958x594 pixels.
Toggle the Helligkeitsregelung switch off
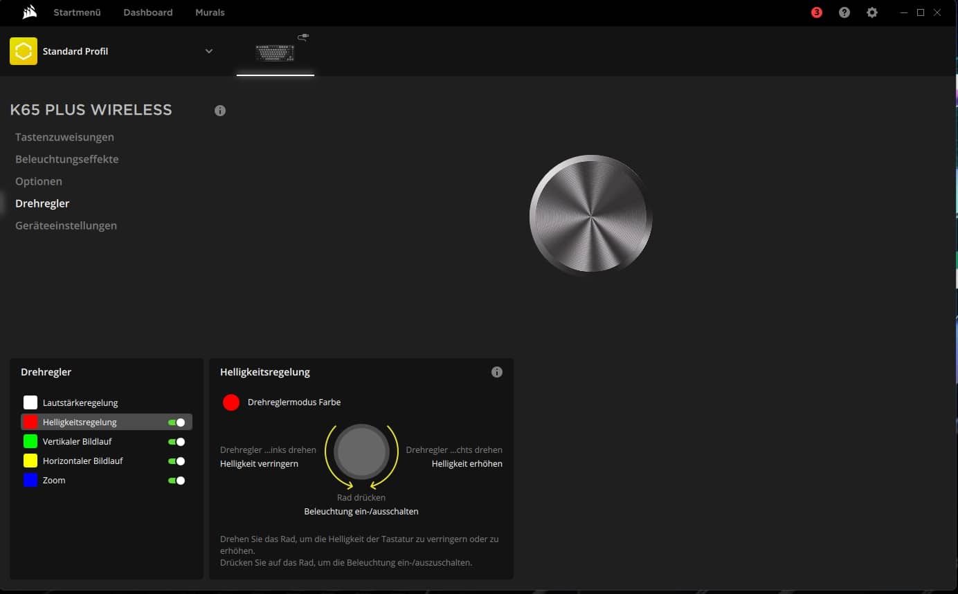click(x=177, y=423)
